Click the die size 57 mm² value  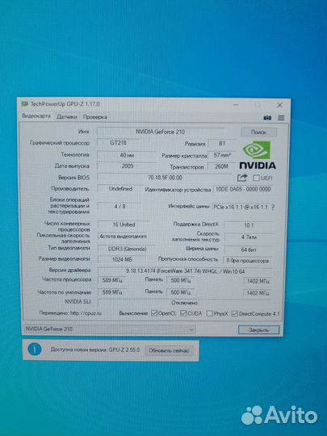click(221, 155)
